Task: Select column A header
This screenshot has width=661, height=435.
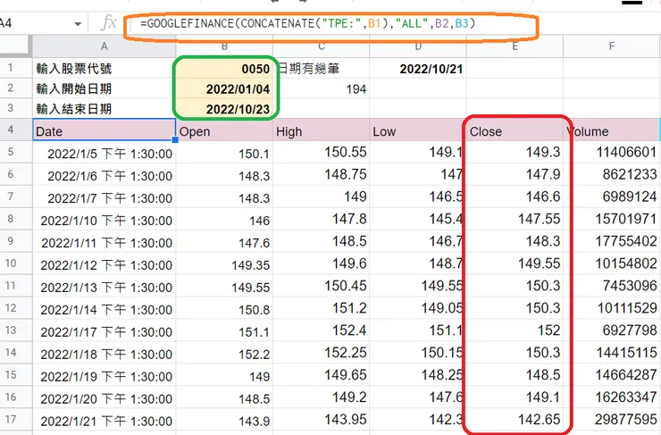Action: pyautogui.click(x=105, y=46)
